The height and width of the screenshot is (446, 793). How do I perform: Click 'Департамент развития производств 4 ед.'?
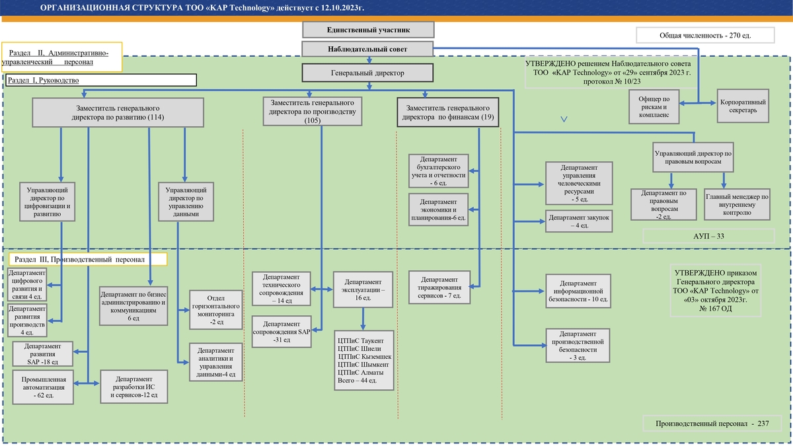pos(26,320)
